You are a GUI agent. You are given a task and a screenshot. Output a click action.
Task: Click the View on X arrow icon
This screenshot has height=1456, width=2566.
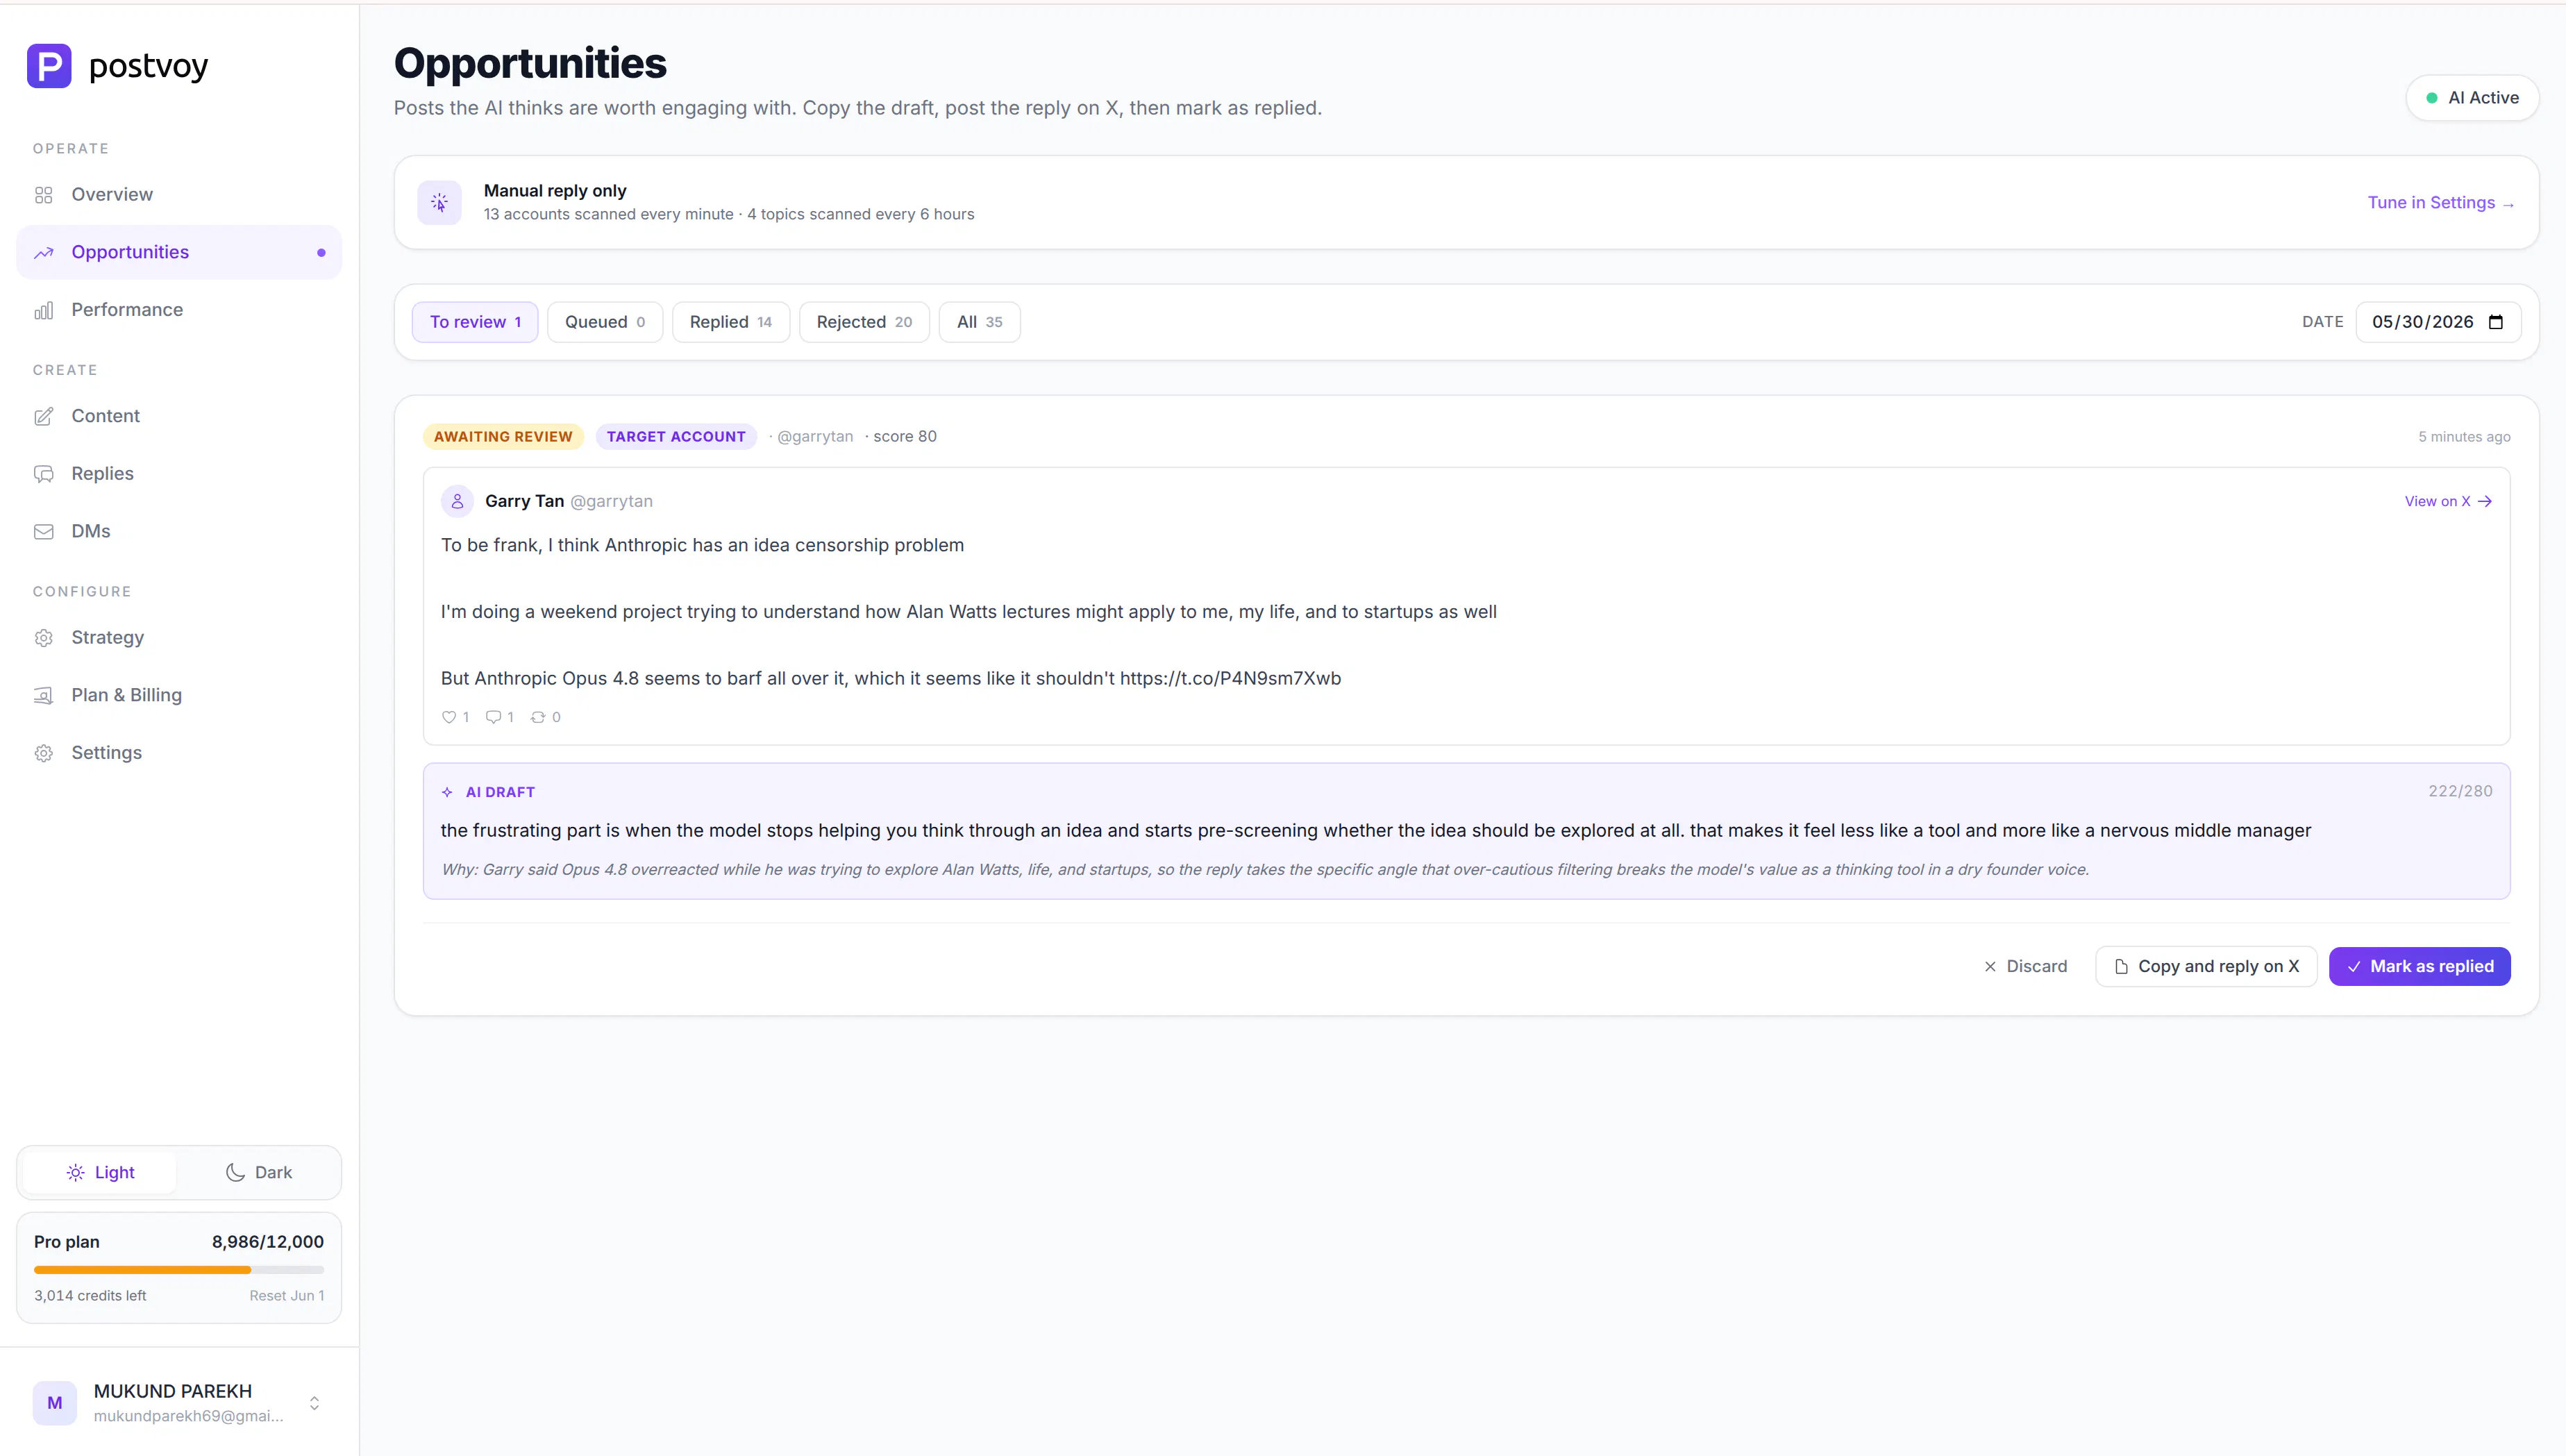coord(2485,502)
